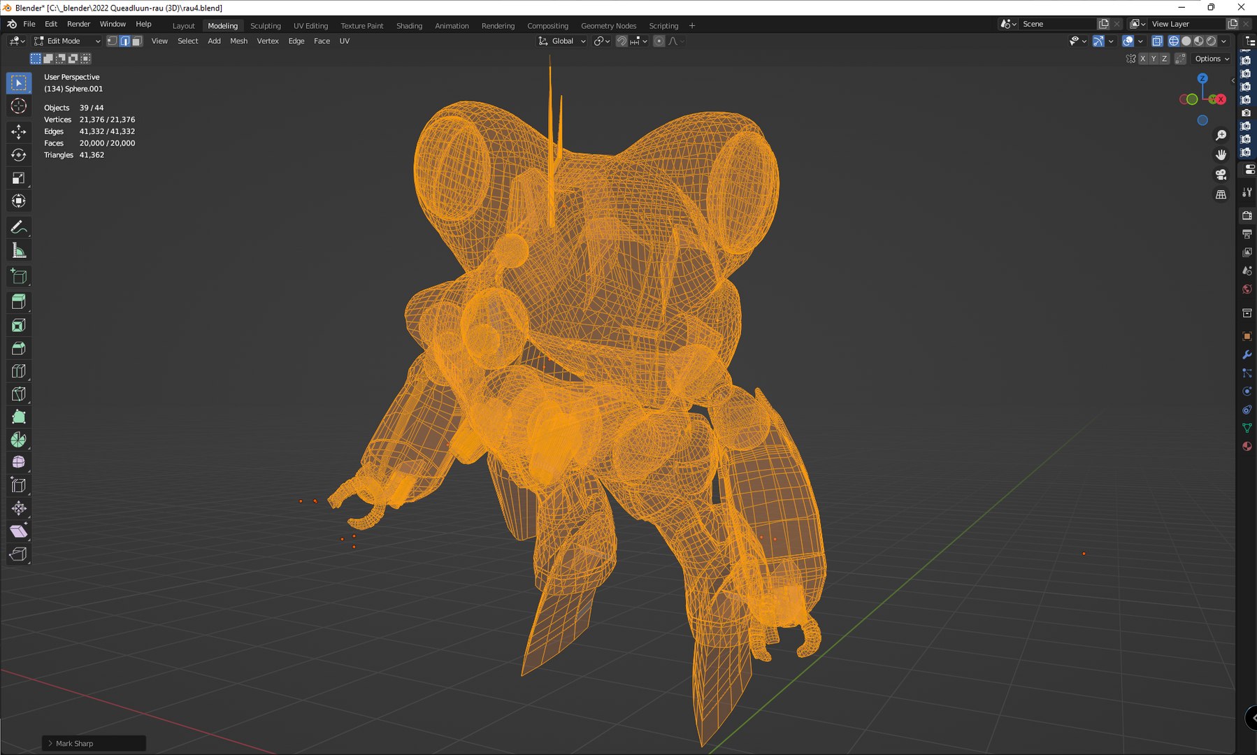Choose the Extrude Region tool

tap(19, 302)
